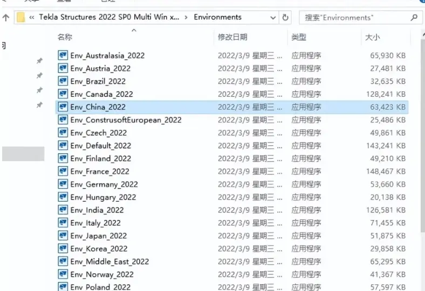Click the Env_Italy_2022 application icon
This screenshot has width=425, height=291.
(x=63, y=223)
